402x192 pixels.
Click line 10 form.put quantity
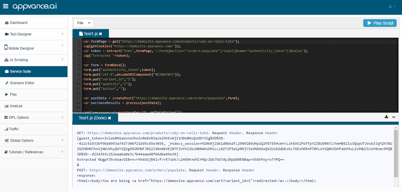(x=107, y=84)
